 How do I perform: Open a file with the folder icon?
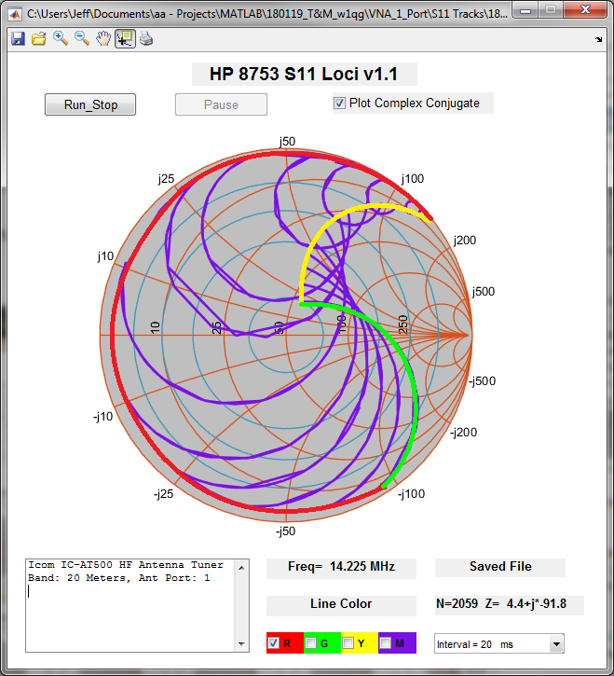(x=39, y=39)
